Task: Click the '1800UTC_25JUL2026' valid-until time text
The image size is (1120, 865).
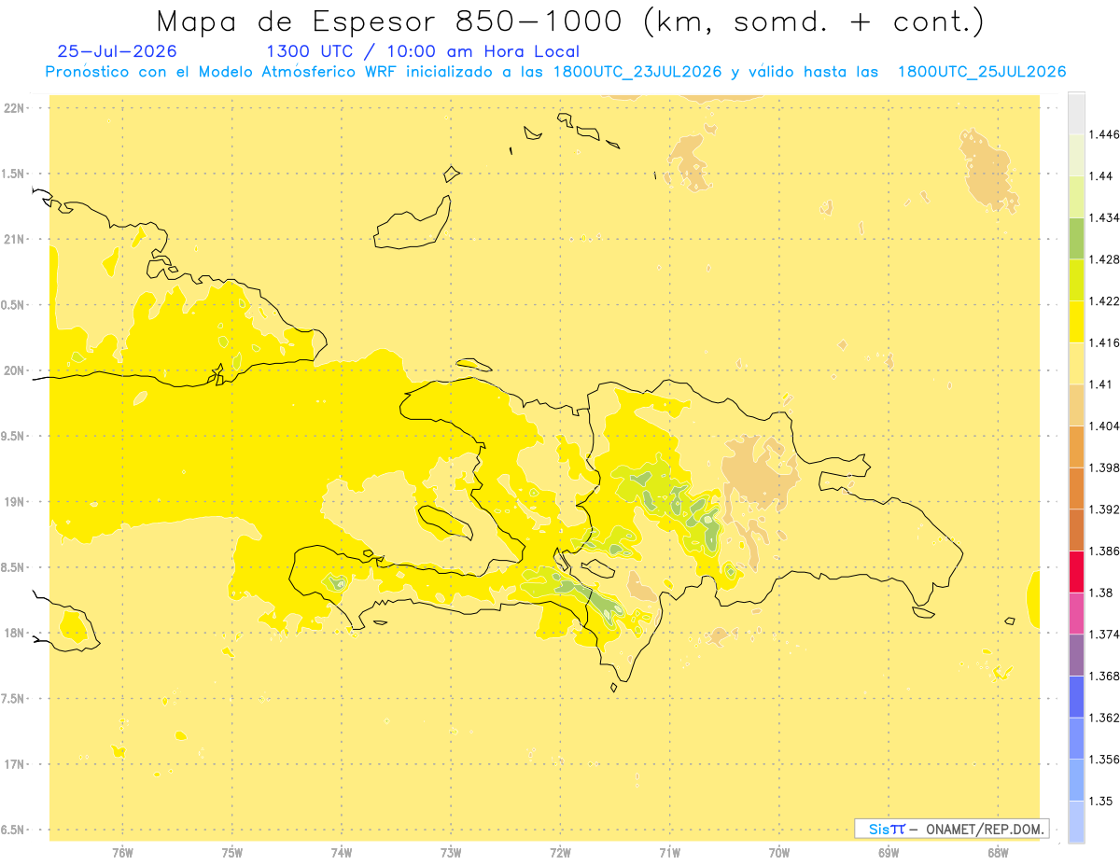Action: (x=982, y=72)
